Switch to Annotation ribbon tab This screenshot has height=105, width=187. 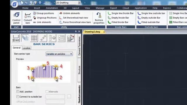[52, 8]
